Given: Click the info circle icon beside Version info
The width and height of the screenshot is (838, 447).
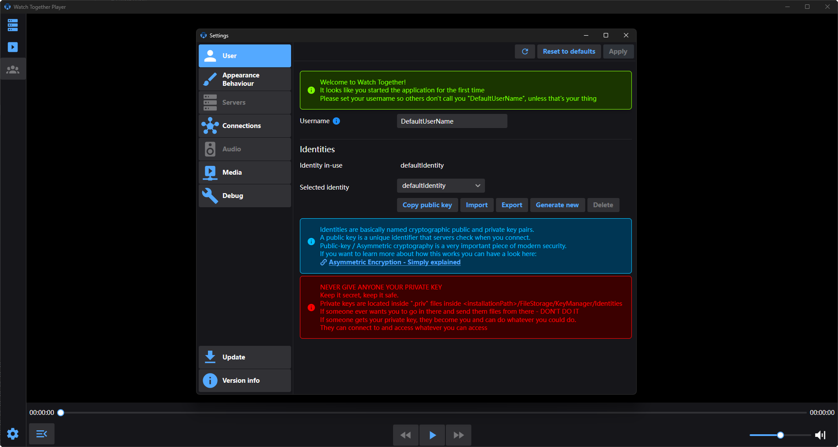Looking at the screenshot, I should [210, 381].
